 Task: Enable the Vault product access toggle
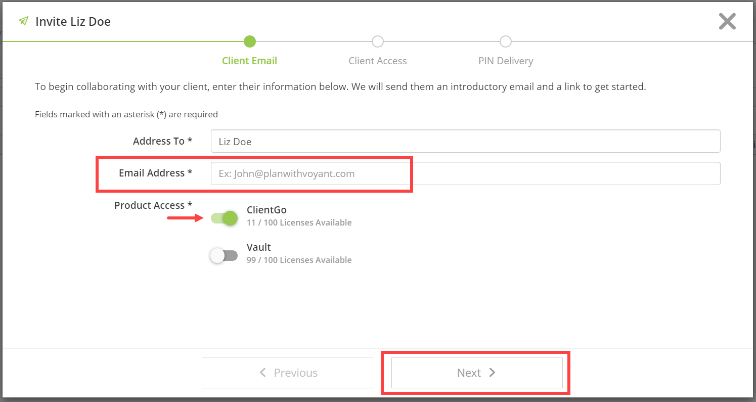click(224, 255)
